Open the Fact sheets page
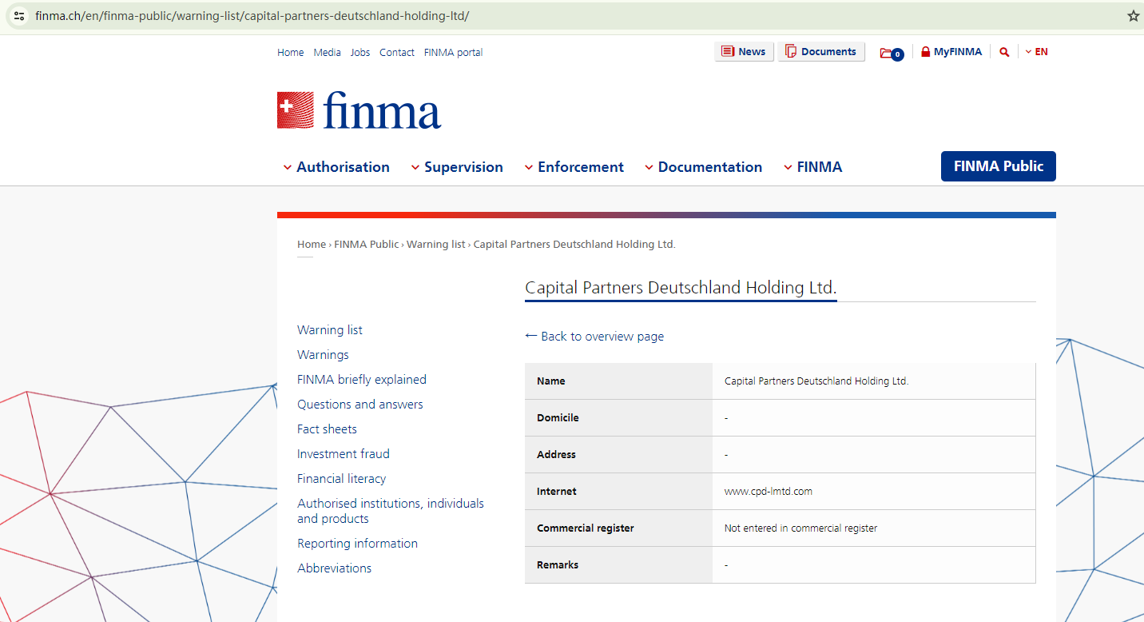 (327, 429)
